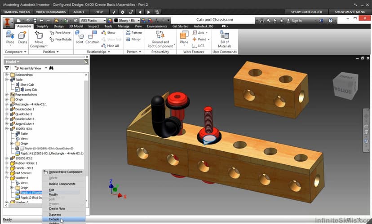Screen dimensions: 372x224
Task: Expand the DoubleCube:1 tree node
Action: click(x=6, y=109)
